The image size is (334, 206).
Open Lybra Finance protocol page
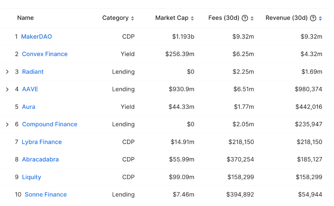tap(42, 142)
